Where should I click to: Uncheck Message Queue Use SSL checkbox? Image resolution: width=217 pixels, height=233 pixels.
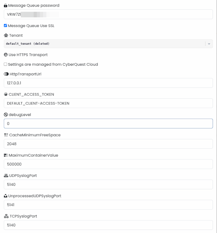click(x=5, y=25)
